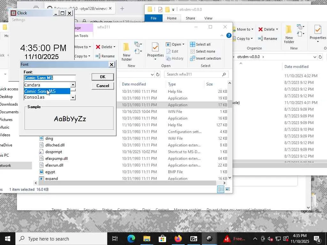Collapse the wfw311 ribbon chevron
This screenshot has height=245, width=327.
(222, 36)
